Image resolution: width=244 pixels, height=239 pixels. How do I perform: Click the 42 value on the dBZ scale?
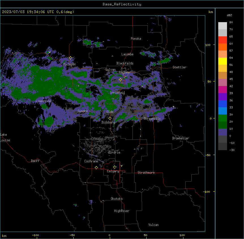pos(231,86)
